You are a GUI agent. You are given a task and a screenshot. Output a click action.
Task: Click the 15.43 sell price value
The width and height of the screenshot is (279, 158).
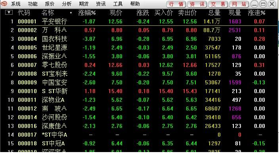pos(190,91)
